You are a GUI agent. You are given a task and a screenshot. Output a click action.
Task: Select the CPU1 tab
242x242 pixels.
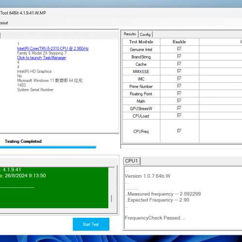pos(132,161)
